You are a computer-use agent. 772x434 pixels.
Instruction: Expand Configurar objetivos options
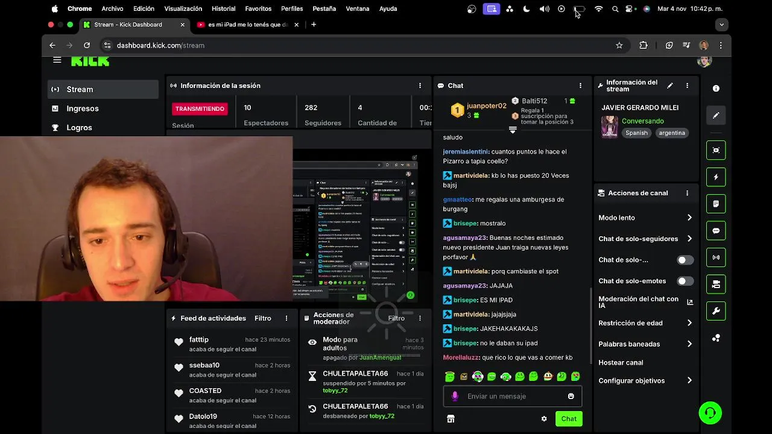pos(689,381)
